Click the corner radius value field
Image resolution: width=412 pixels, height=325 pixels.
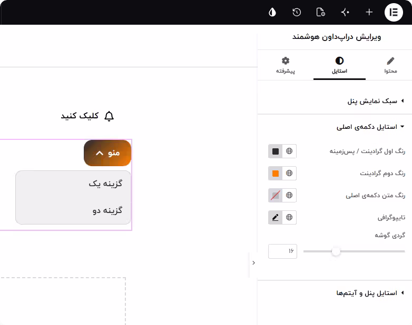[283, 251]
